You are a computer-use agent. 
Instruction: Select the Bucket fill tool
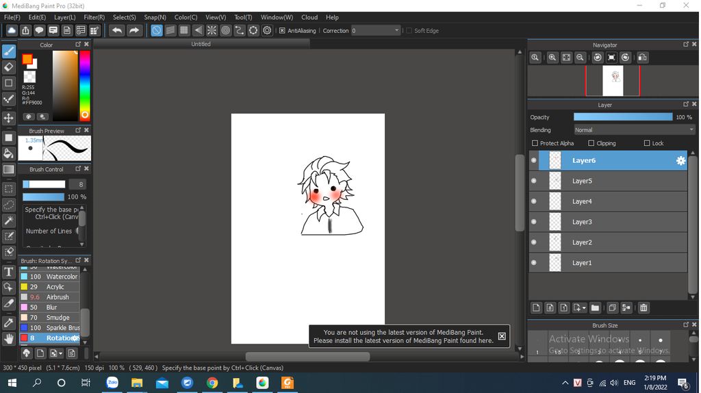tap(8, 153)
